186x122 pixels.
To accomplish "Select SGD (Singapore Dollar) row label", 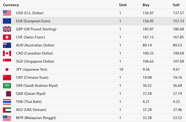I will pyautogui.click(x=34, y=61).
